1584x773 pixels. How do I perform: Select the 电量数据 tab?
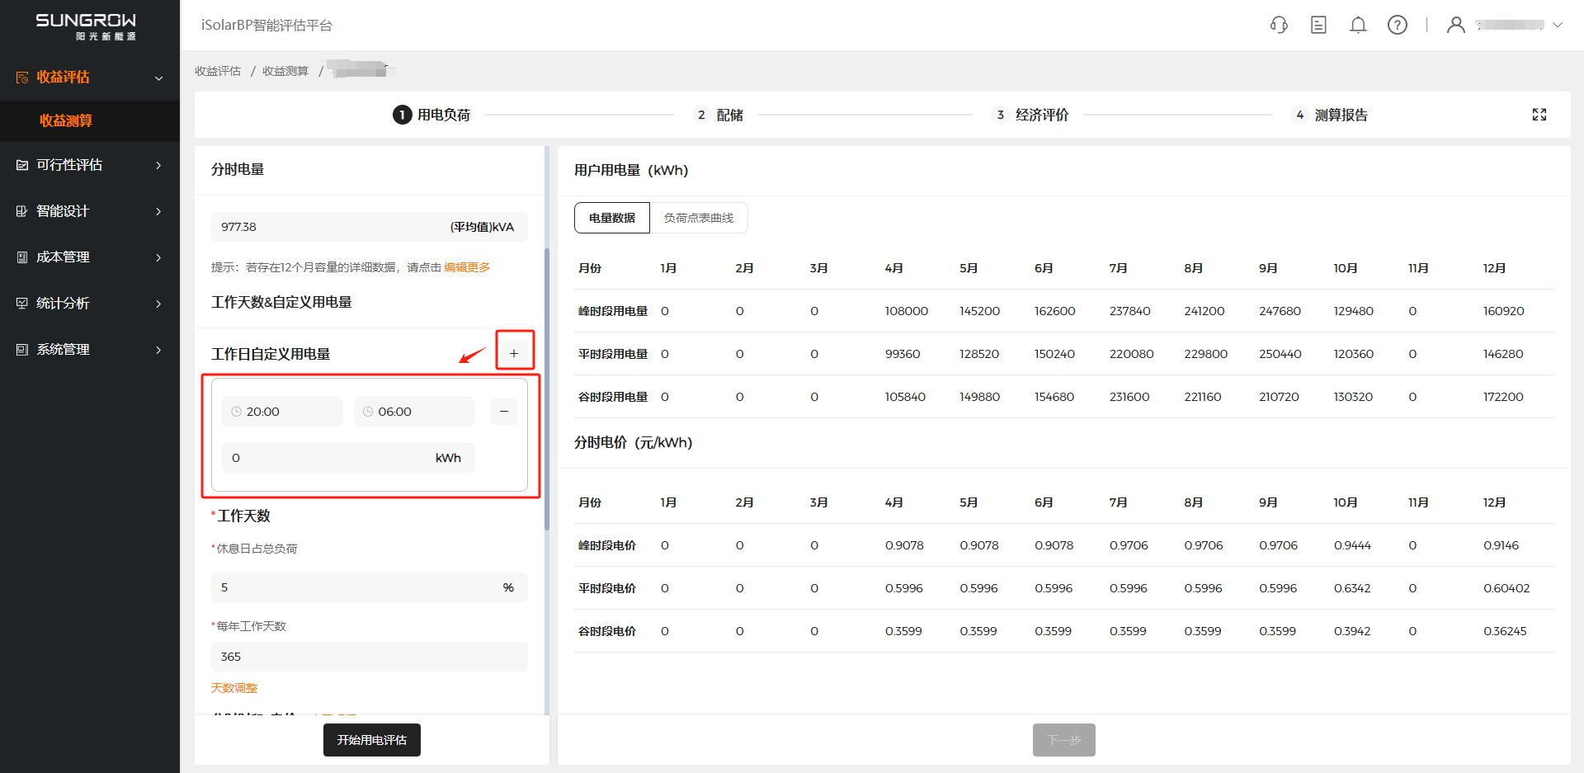(x=612, y=218)
